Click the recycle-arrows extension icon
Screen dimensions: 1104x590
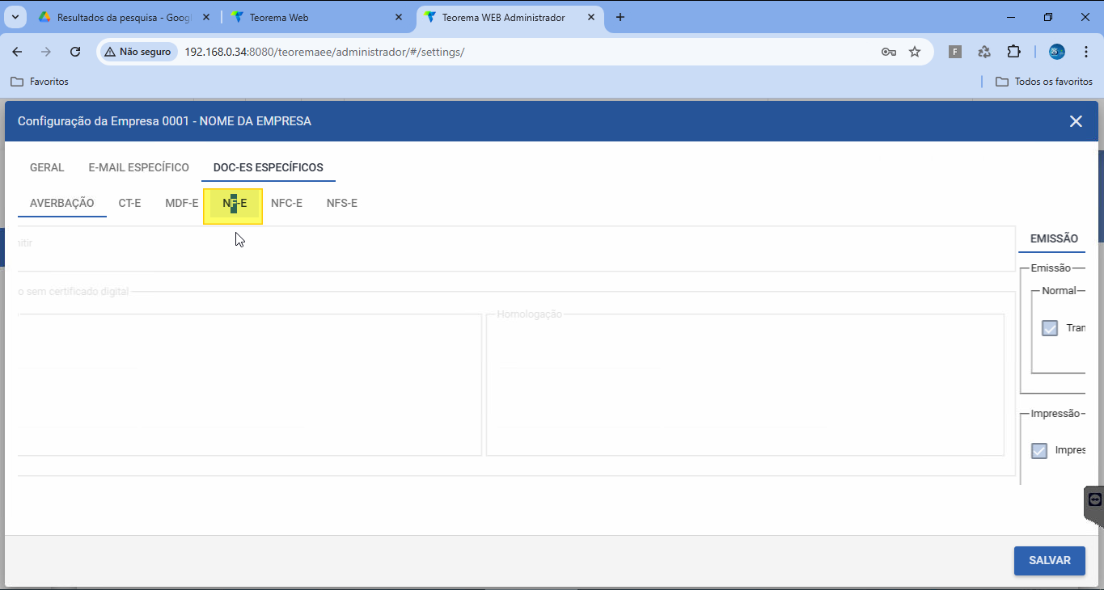coord(984,52)
